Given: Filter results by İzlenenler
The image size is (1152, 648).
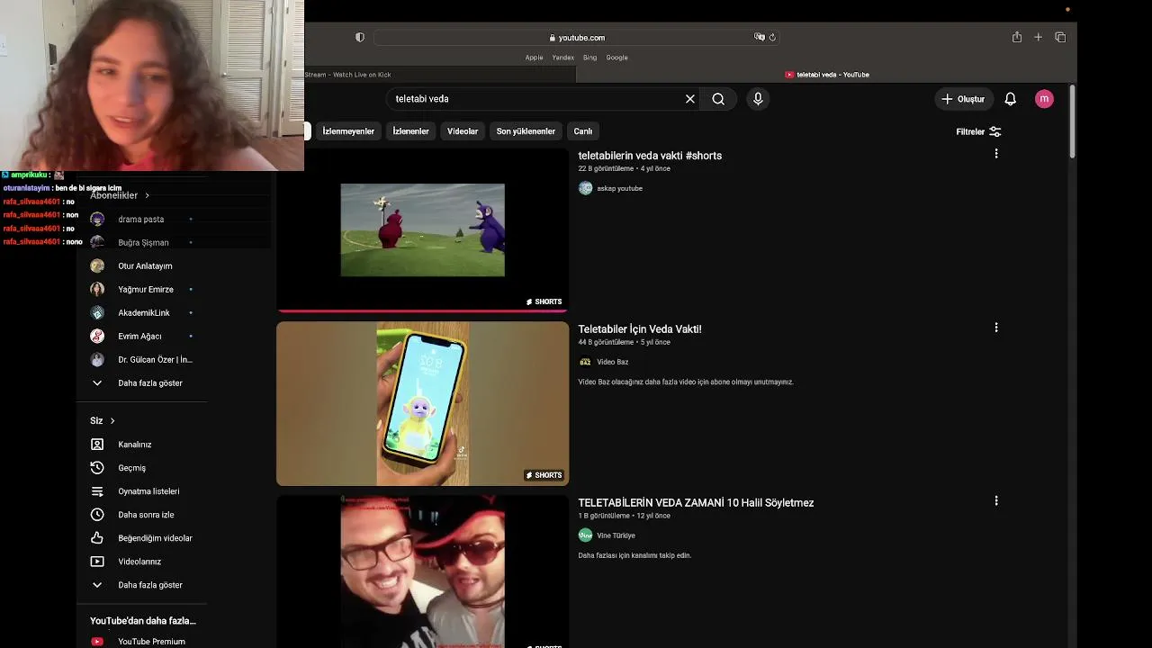Looking at the screenshot, I should (x=410, y=131).
